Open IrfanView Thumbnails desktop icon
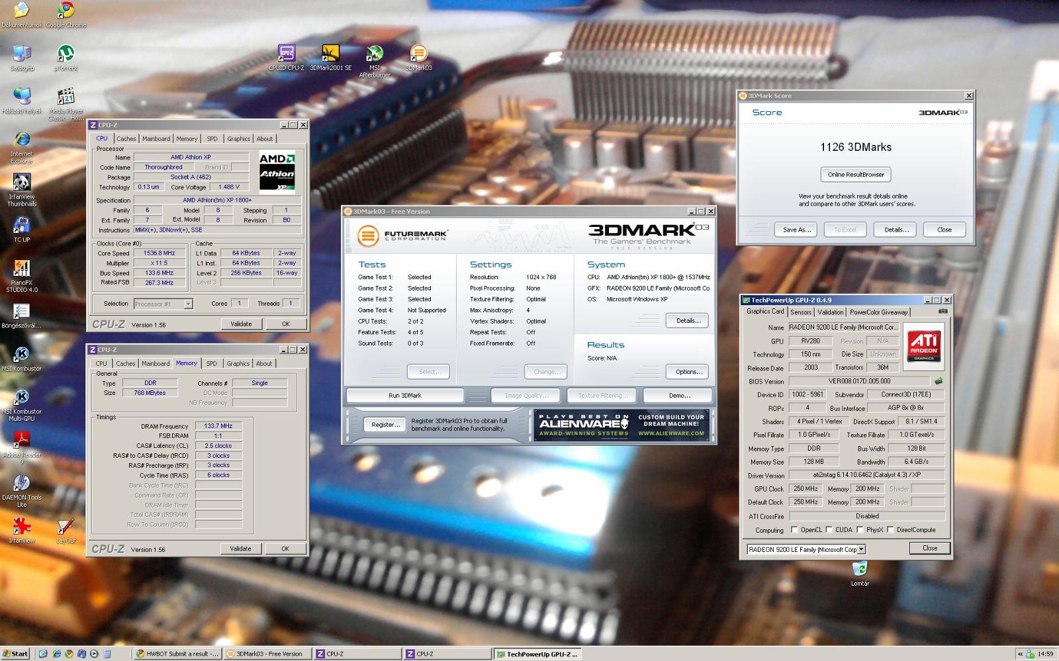 click(x=21, y=190)
